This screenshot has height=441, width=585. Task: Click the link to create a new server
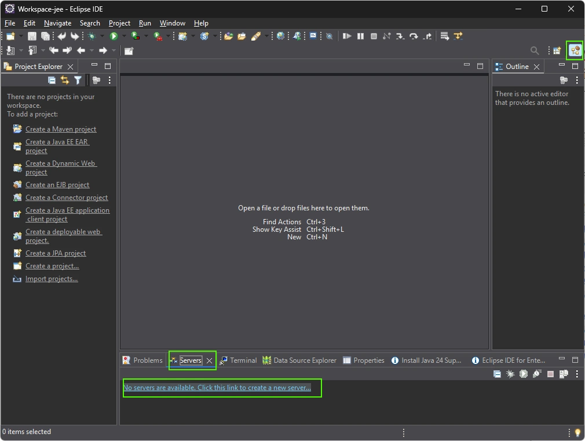[217, 388]
